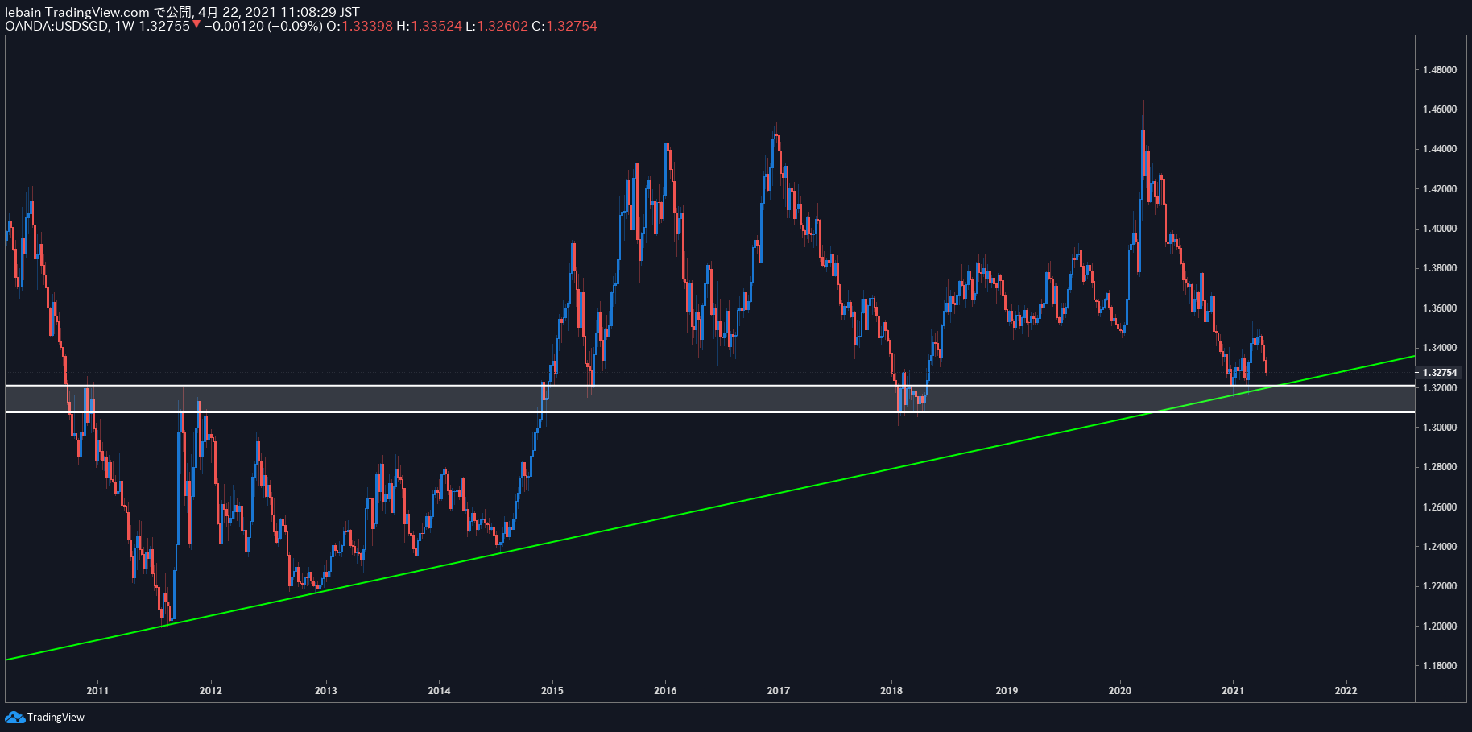Click the 1.30000 price axis label
The height and width of the screenshot is (732, 1472).
pyautogui.click(x=1439, y=428)
